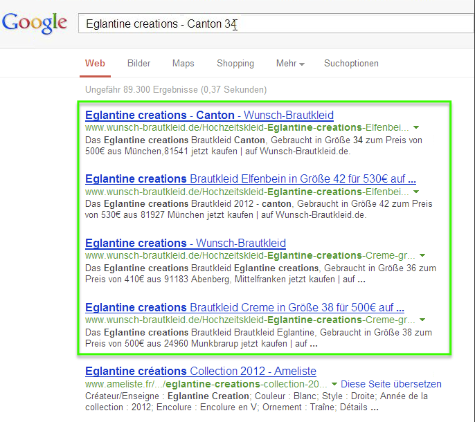
Task: Click the green URL of the Canton result
Action: 247,127
